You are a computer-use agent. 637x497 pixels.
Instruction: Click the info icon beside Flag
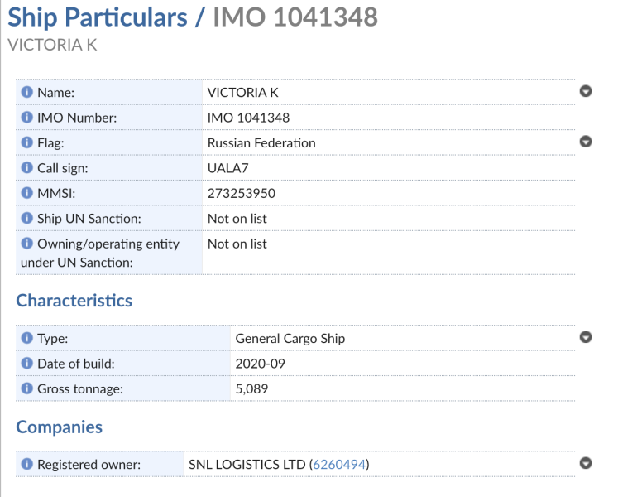(27, 142)
